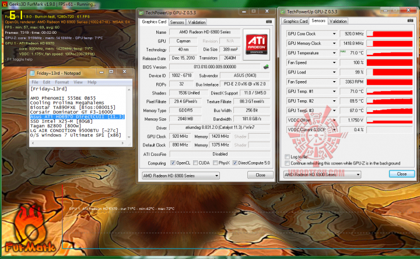The height and width of the screenshot is (259, 420).
Task: Open the Notepad View menu
Action: tap(78, 82)
